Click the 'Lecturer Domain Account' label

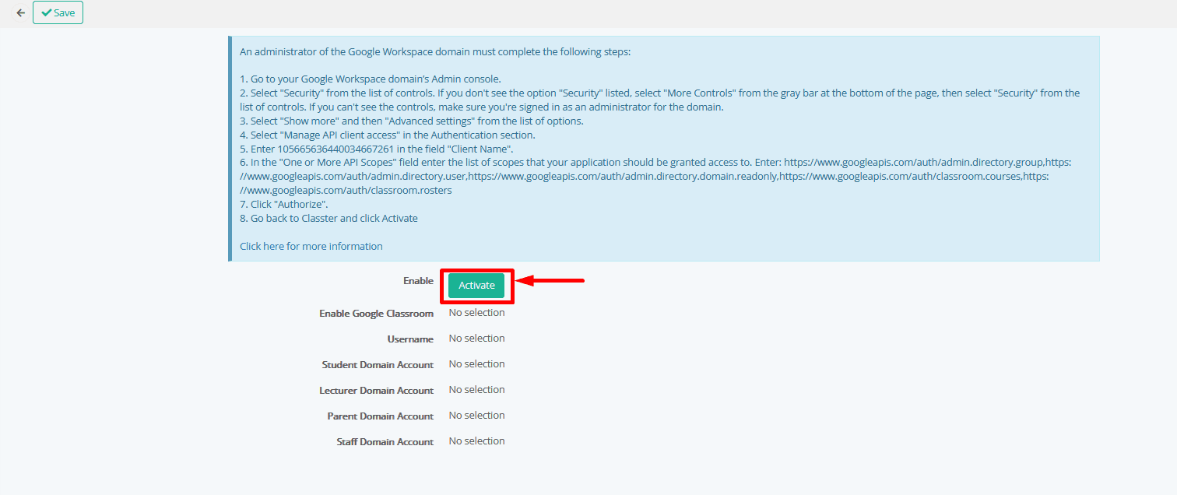pyautogui.click(x=376, y=391)
